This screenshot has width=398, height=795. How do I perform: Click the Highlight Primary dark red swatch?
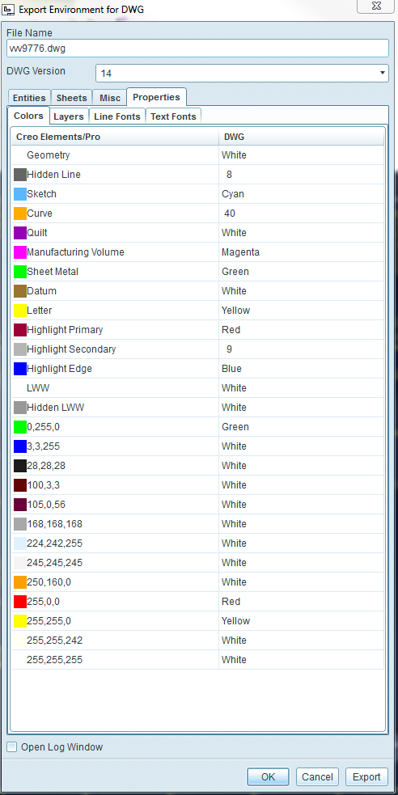tap(20, 330)
